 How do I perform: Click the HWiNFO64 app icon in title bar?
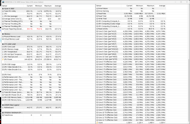[3, 2]
